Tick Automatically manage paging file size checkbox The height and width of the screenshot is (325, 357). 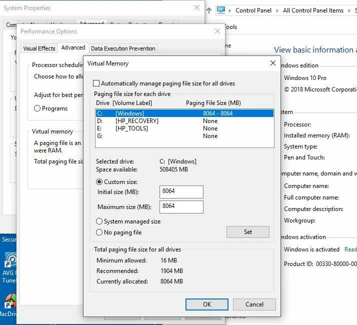click(x=96, y=83)
